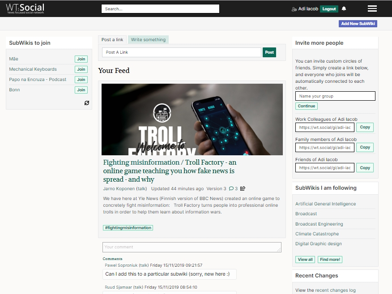
Task: Open the Mãe SubWiki link
Action: 13,59
